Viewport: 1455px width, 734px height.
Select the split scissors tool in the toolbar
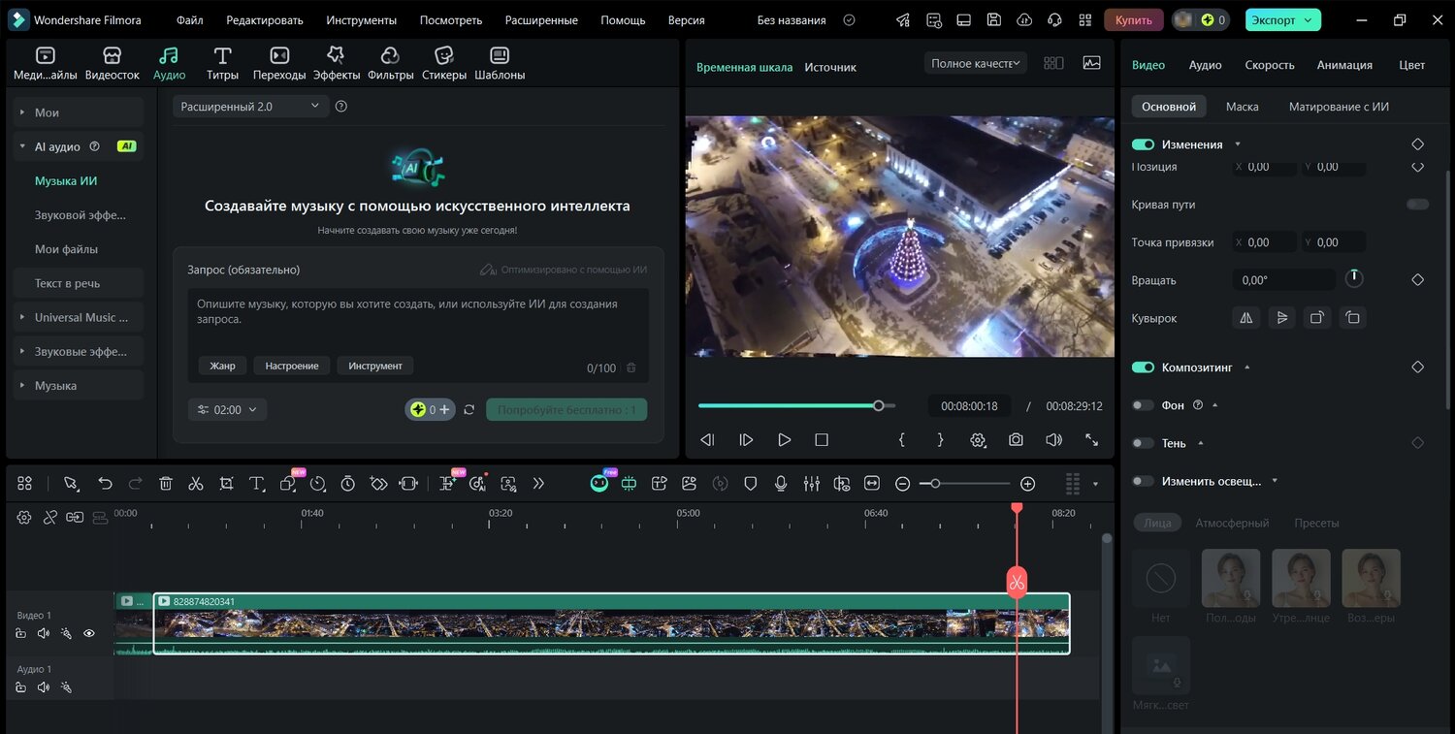196,483
